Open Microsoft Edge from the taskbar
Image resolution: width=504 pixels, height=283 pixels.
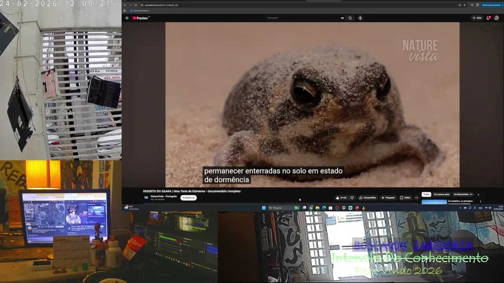point(324,208)
